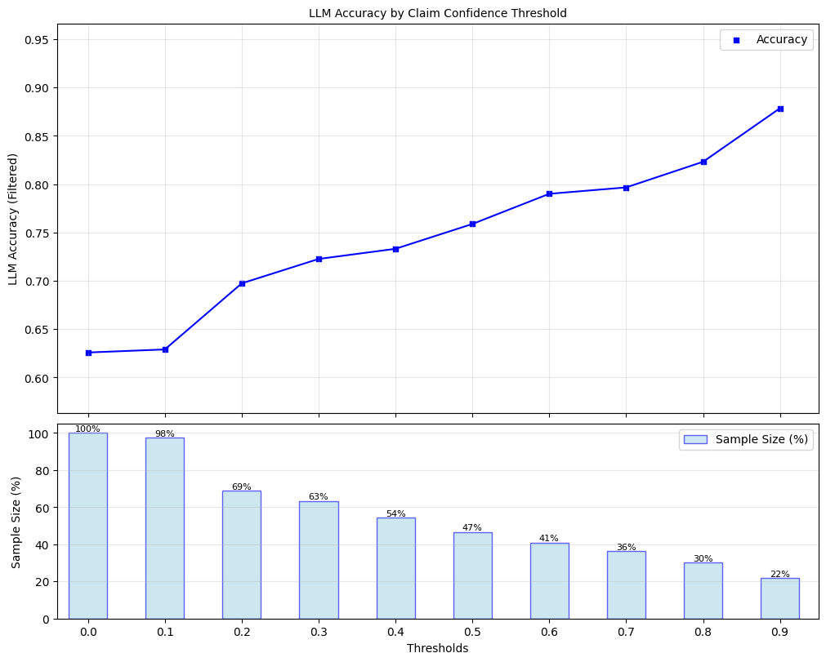Select the accuracy point at threshold 0.7
Image resolution: width=826 pixels, height=662 pixels.
coord(626,187)
